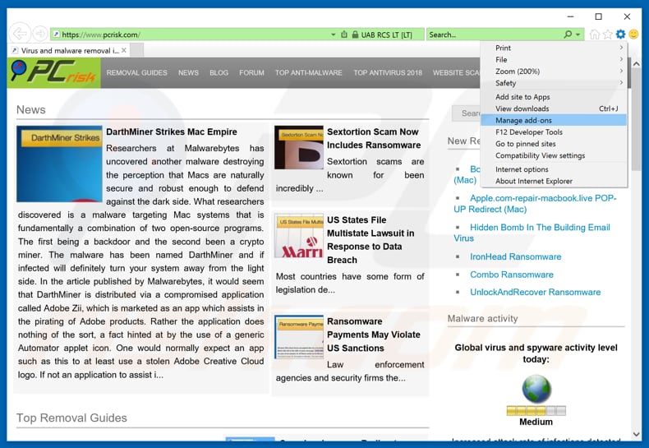Select Add site to Apps
This screenshot has width=649, height=448.
point(554,97)
